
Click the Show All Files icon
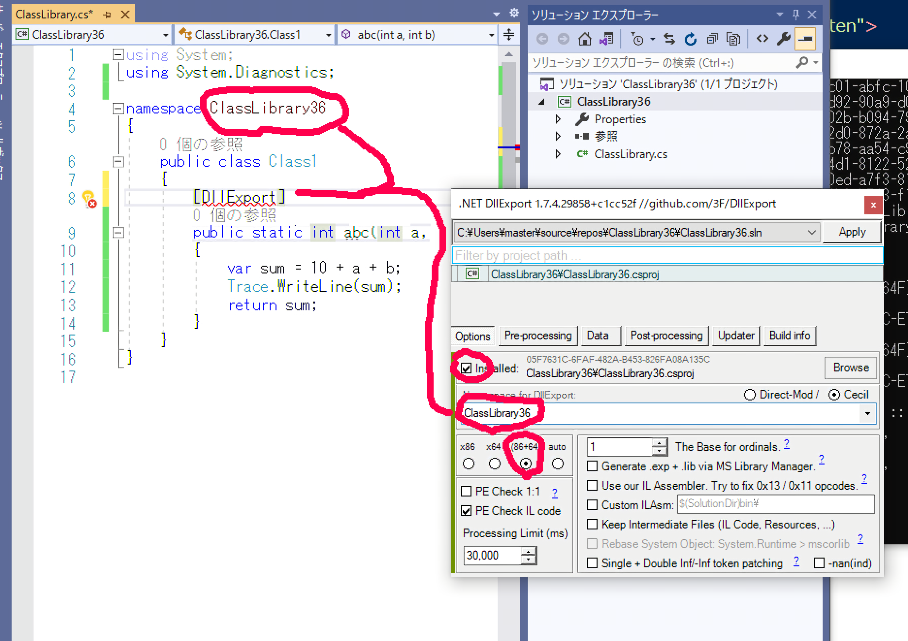[x=733, y=39]
